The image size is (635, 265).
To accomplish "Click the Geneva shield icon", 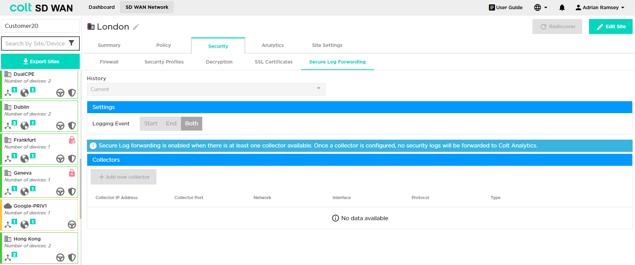I will (x=72, y=192).
